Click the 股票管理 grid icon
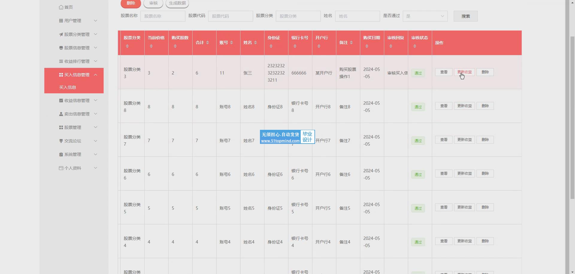The image size is (575, 274). coord(61,127)
